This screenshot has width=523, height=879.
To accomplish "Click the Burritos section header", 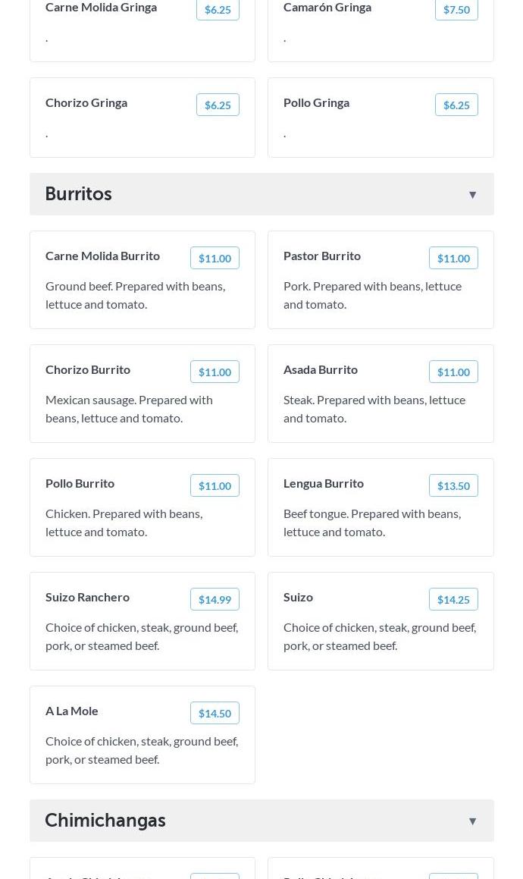I will [x=79, y=194].
